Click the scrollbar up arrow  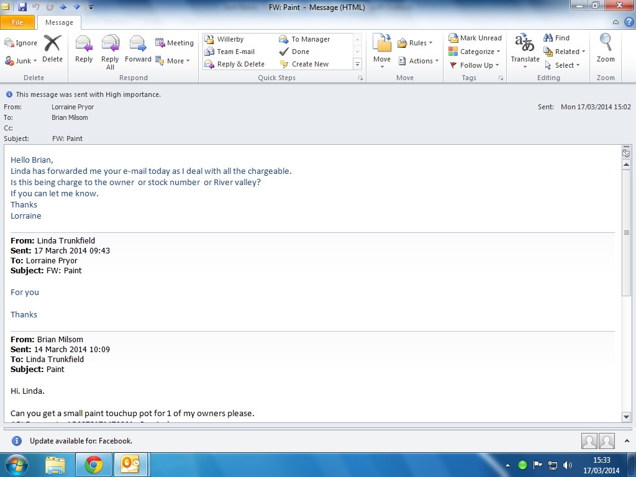point(626,164)
